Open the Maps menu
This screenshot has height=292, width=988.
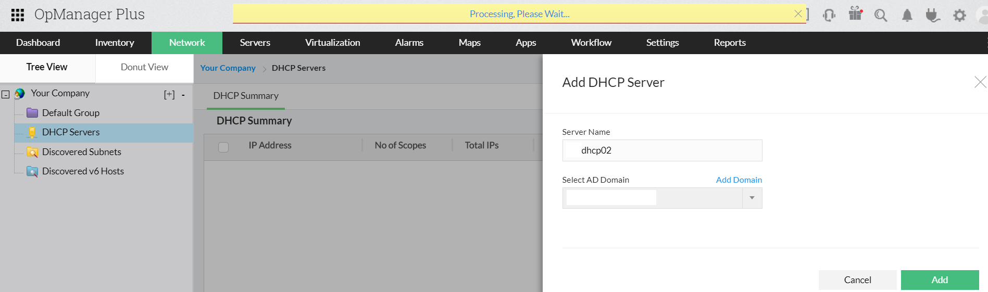tap(470, 43)
